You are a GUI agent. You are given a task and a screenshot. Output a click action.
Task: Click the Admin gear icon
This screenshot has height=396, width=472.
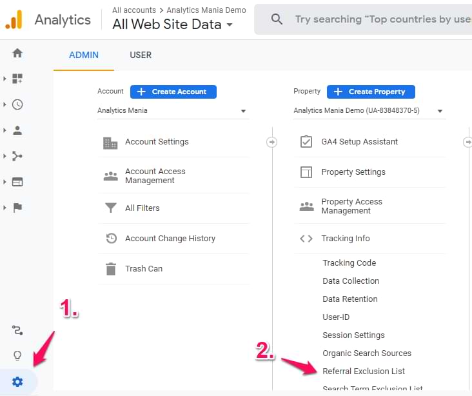click(17, 382)
